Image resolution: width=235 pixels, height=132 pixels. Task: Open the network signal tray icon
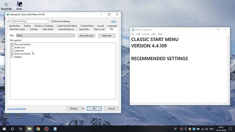pos(202,129)
